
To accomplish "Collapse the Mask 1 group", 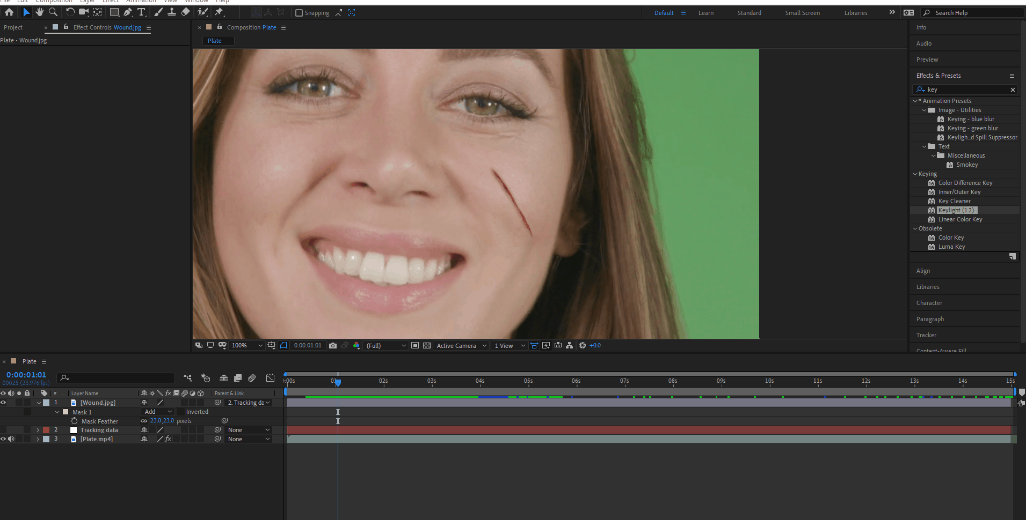I will tap(57, 412).
